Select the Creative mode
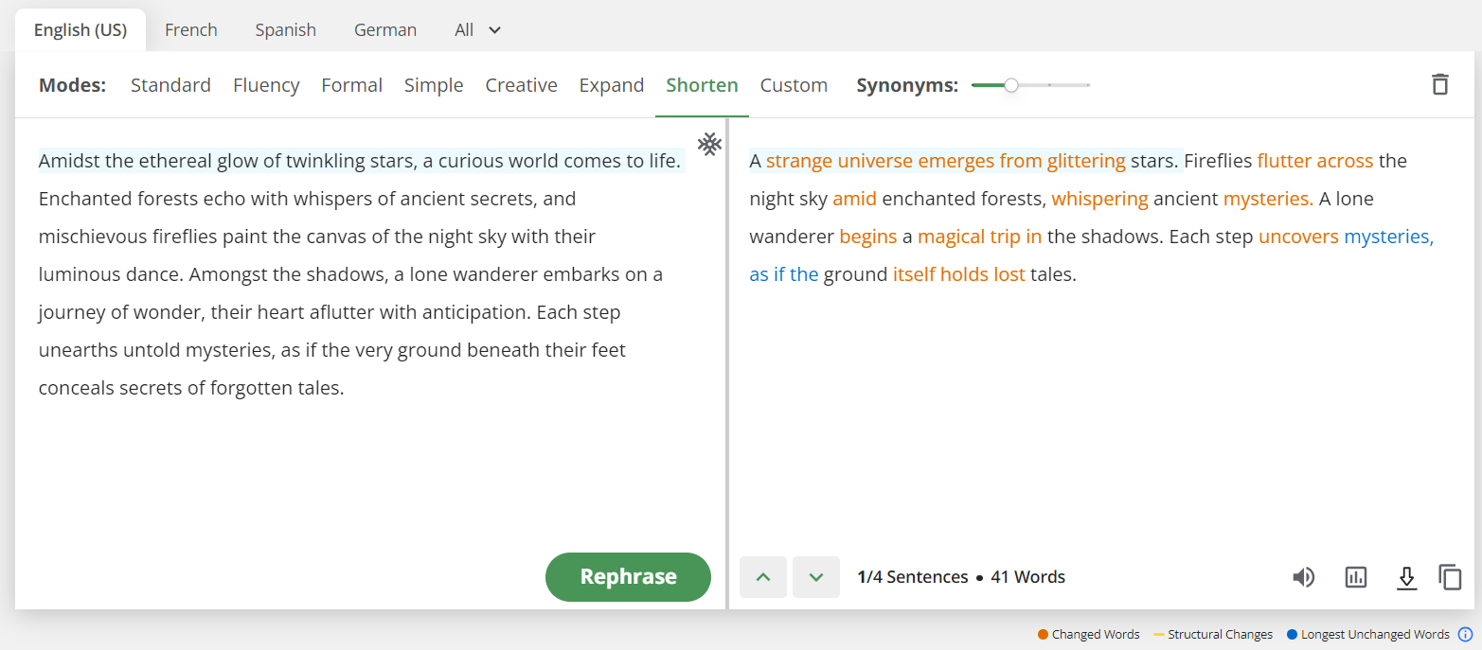1482x650 pixels. tap(521, 85)
